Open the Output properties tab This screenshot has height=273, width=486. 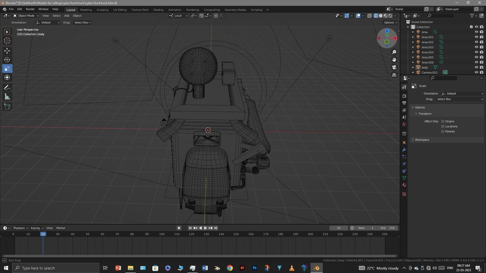[x=404, y=103]
